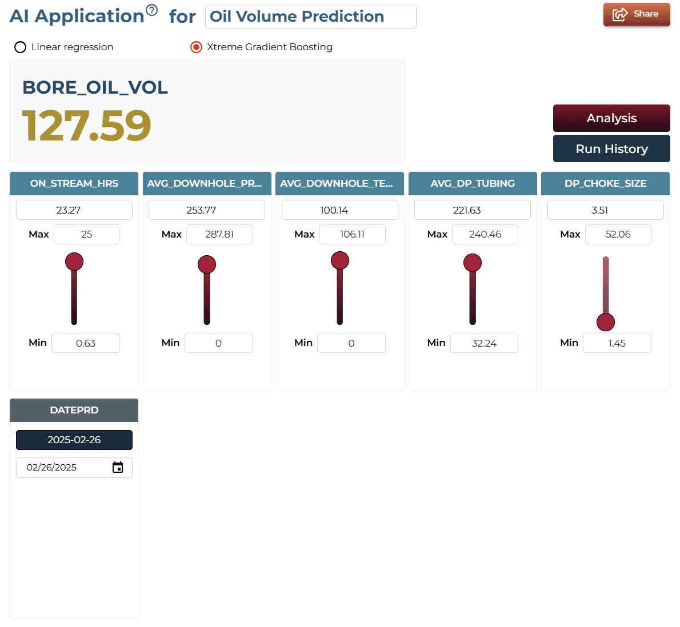Screen dimensions: 680x627
Task: Click the Share button
Action: (x=636, y=14)
